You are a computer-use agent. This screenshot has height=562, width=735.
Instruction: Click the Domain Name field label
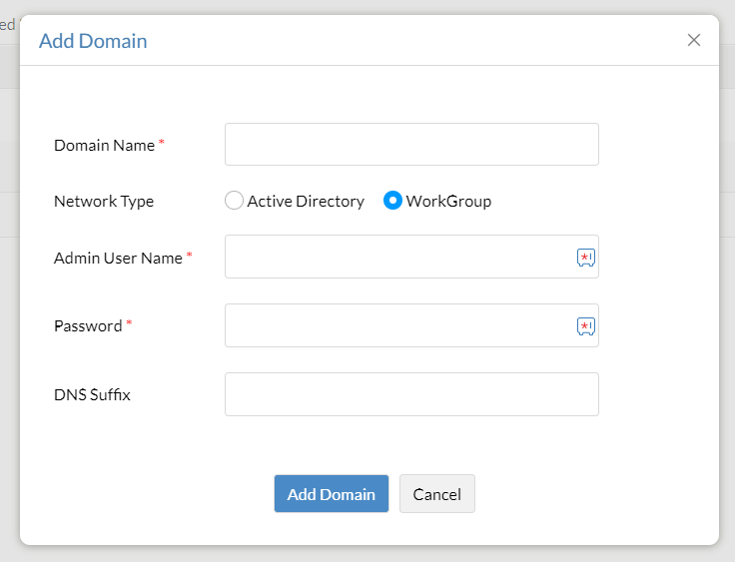pyautogui.click(x=104, y=146)
